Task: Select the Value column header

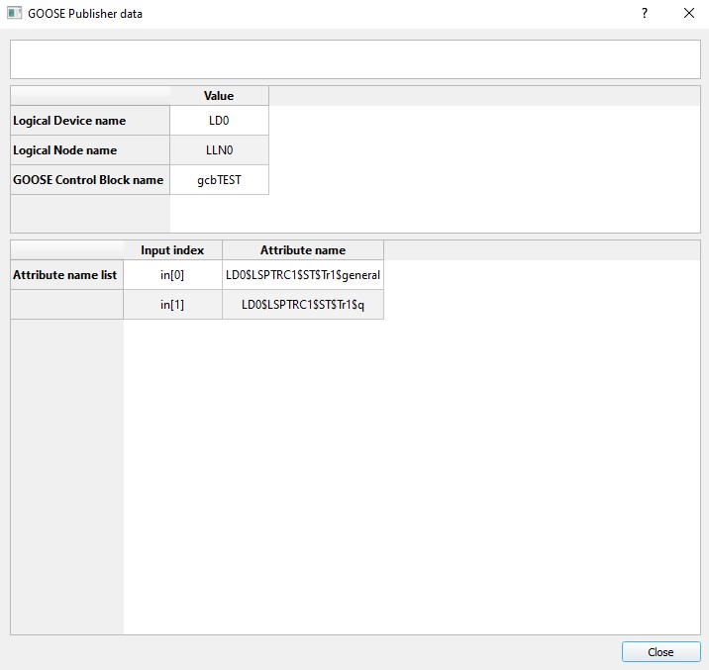Action: click(x=219, y=96)
